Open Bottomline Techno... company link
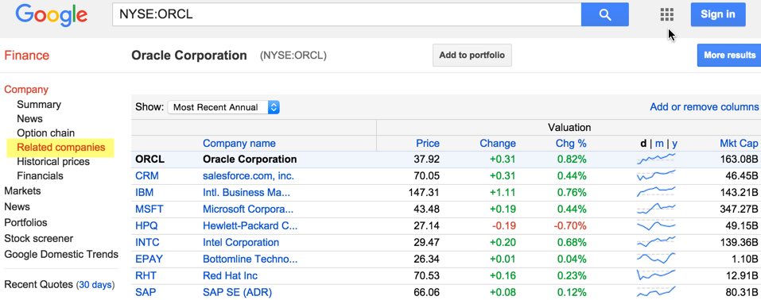This screenshot has width=761, height=300. (x=250, y=260)
